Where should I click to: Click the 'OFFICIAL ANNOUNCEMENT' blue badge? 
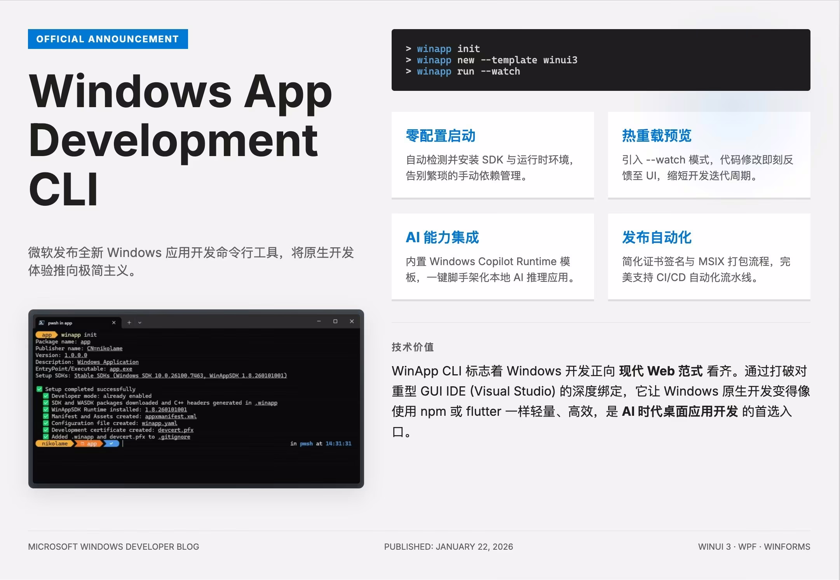point(108,39)
